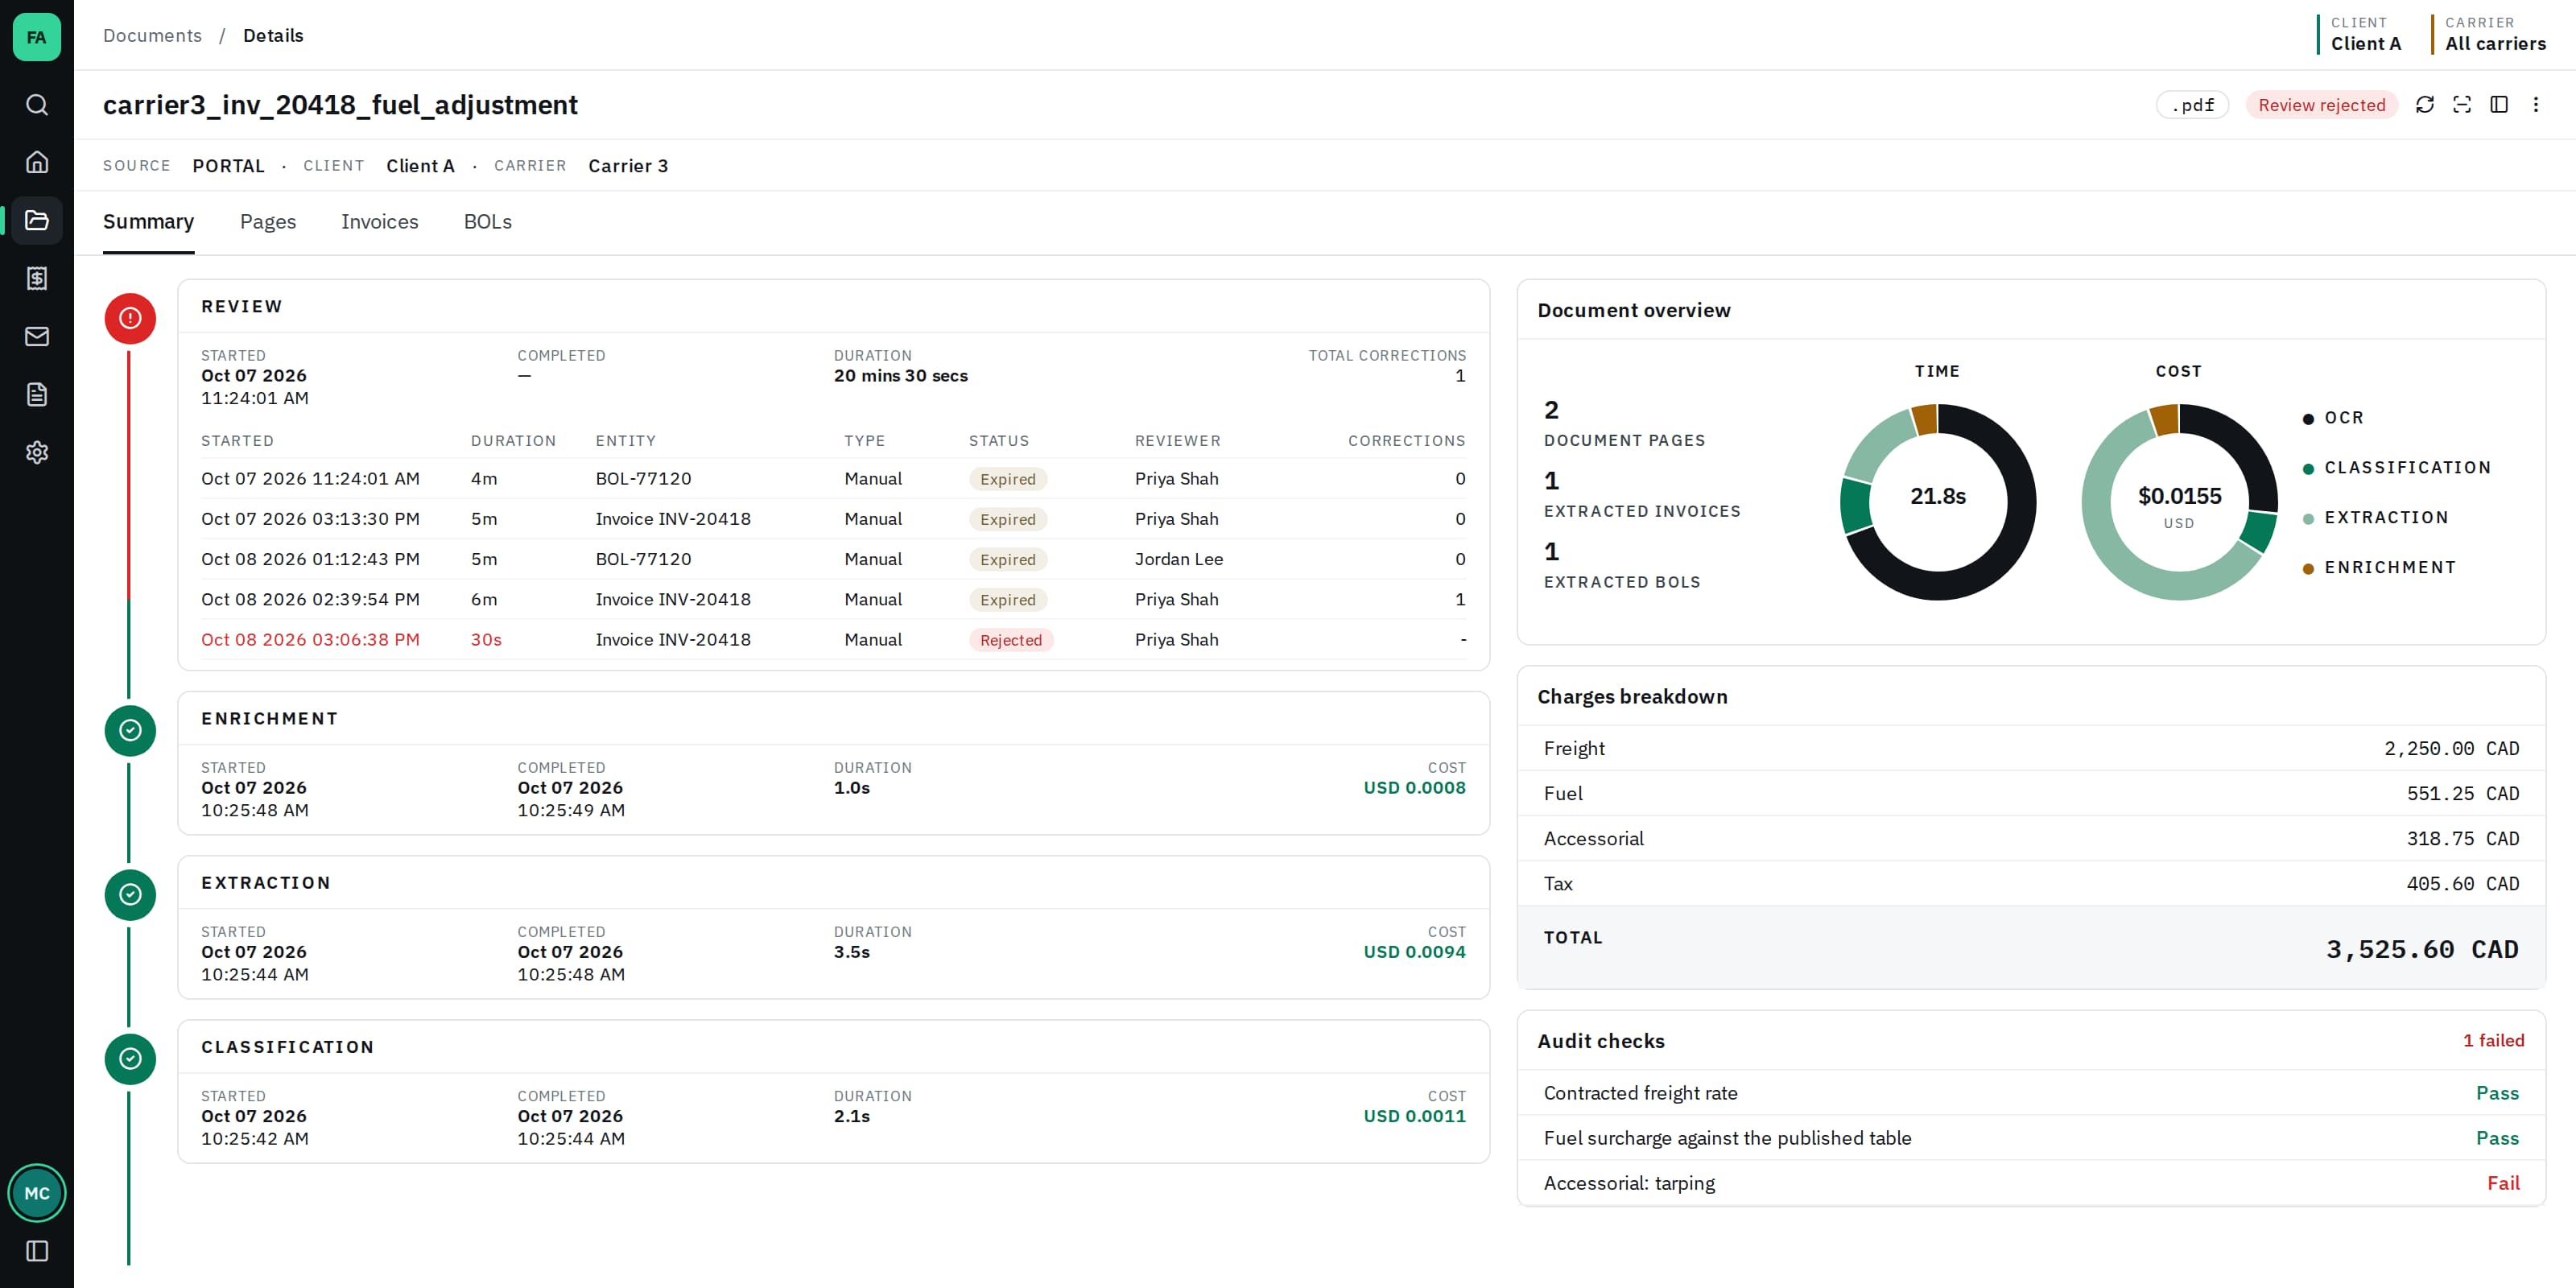Click the red Oct 08 03:06:38 PM timestamp
The width and height of the screenshot is (2576, 1288).
(310, 639)
